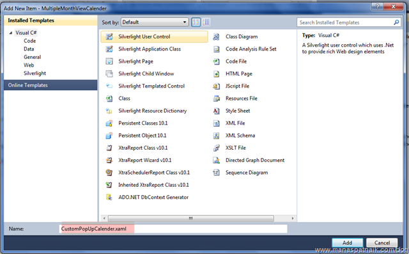Click 'ADO.NET DbContext Generator' label text
The width and height of the screenshot is (409, 254).
[153, 197]
